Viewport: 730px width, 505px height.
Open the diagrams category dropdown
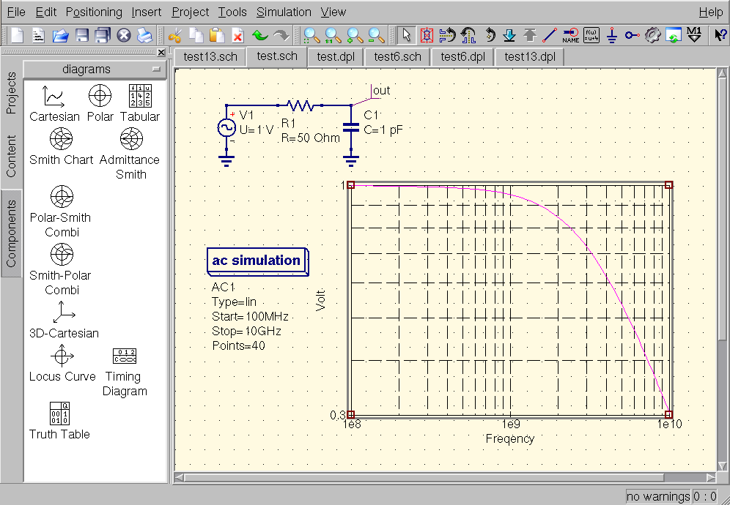(95, 70)
